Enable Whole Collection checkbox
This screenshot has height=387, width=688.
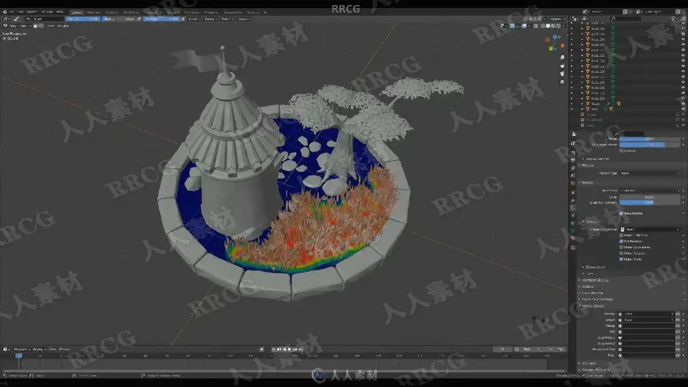click(621, 235)
